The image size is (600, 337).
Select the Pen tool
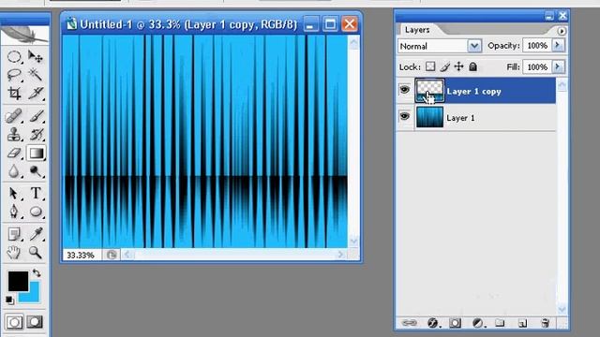[x=14, y=212]
